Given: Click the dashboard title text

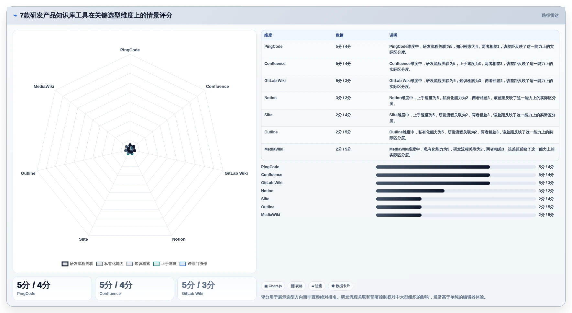Looking at the screenshot, I should point(96,16).
